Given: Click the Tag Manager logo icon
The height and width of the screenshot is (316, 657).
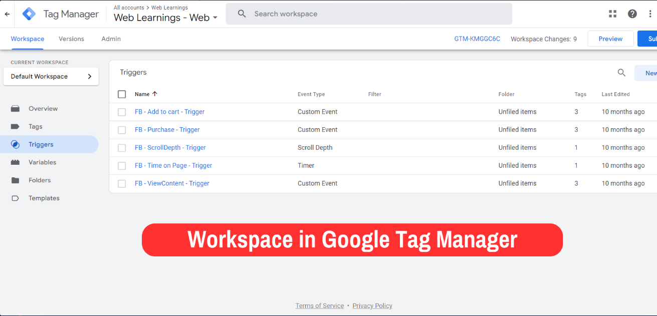Looking at the screenshot, I should [x=29, y=14].
